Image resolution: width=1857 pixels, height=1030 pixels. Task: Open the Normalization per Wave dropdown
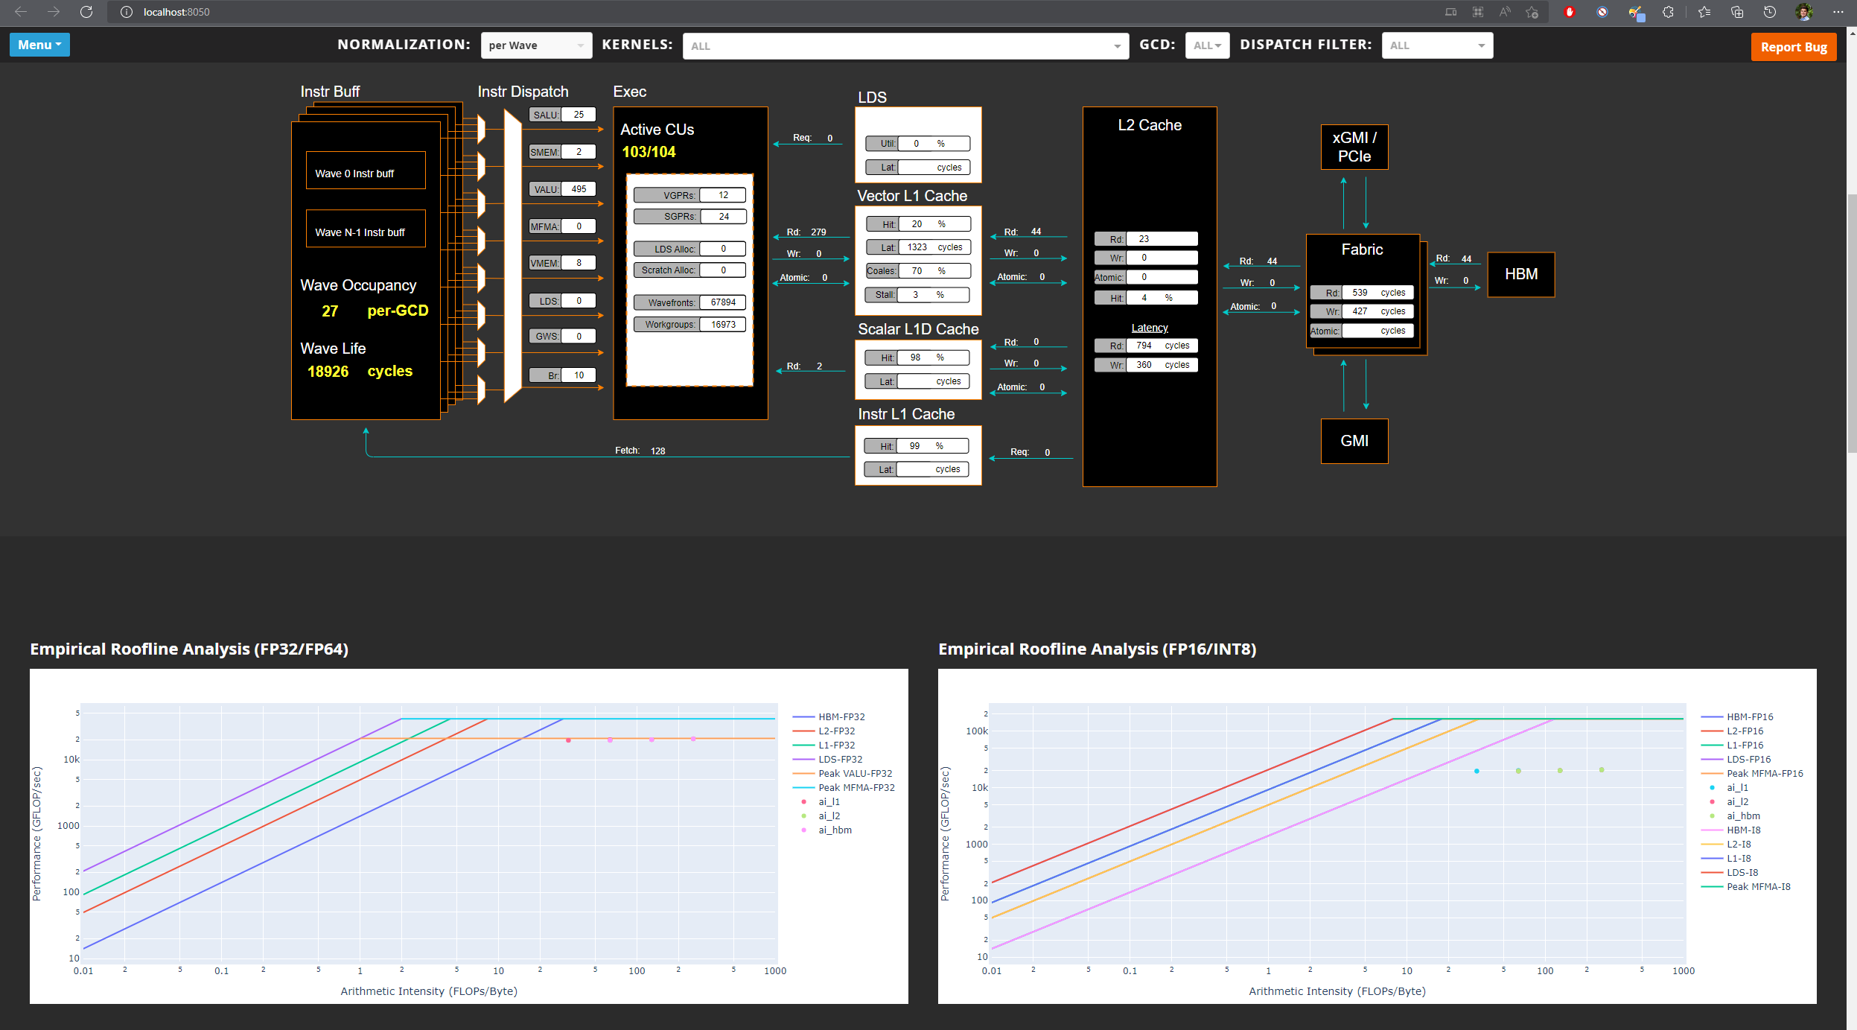pyautogui.click(x=536, y=45)
